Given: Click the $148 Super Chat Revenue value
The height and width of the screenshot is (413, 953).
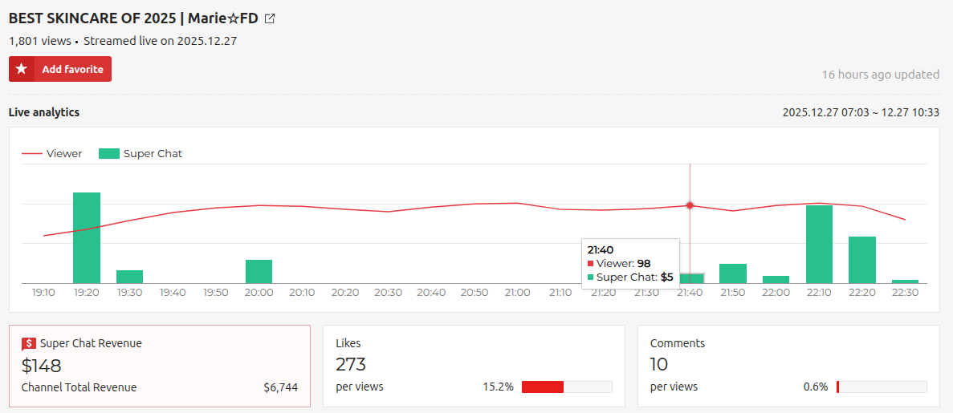Looking at the screenshot, I should tap(41, 365).
